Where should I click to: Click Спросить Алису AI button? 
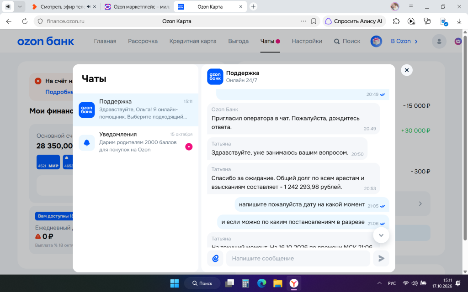pos(354,21)
